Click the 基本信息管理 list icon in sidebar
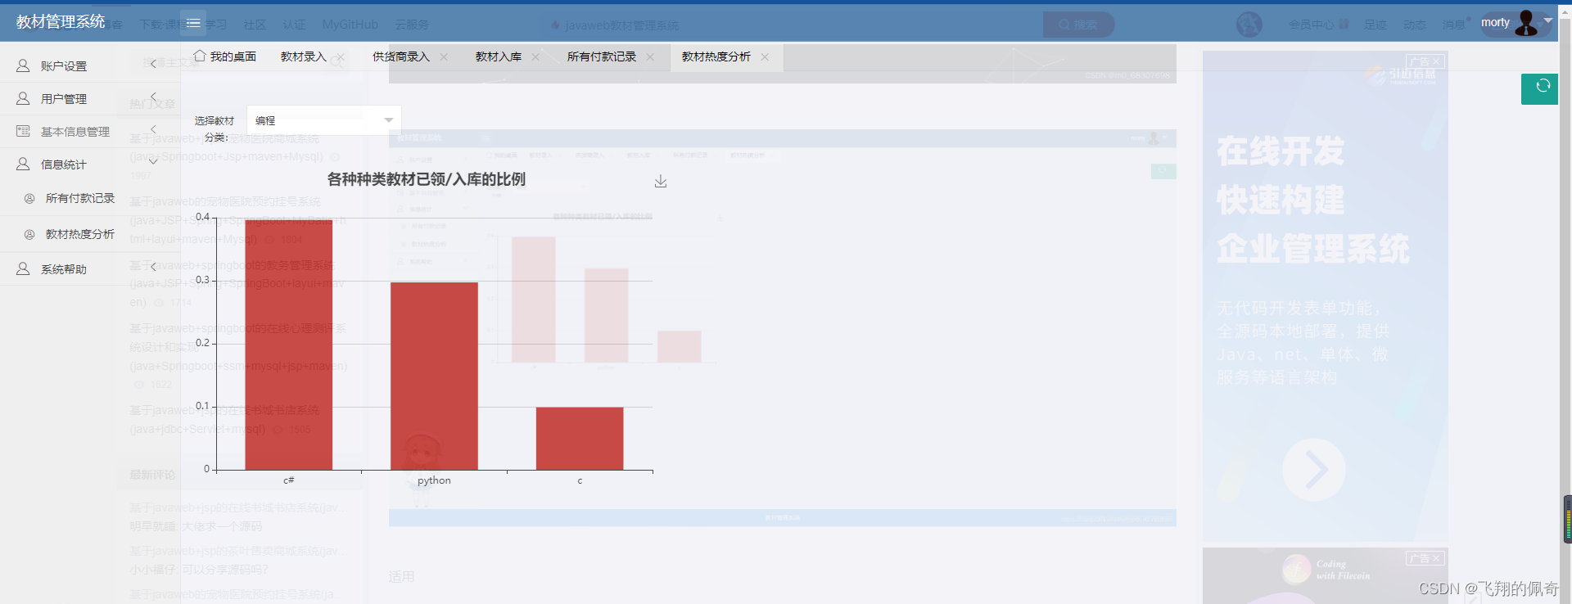Screen dimensions: 1572x604 23,131
